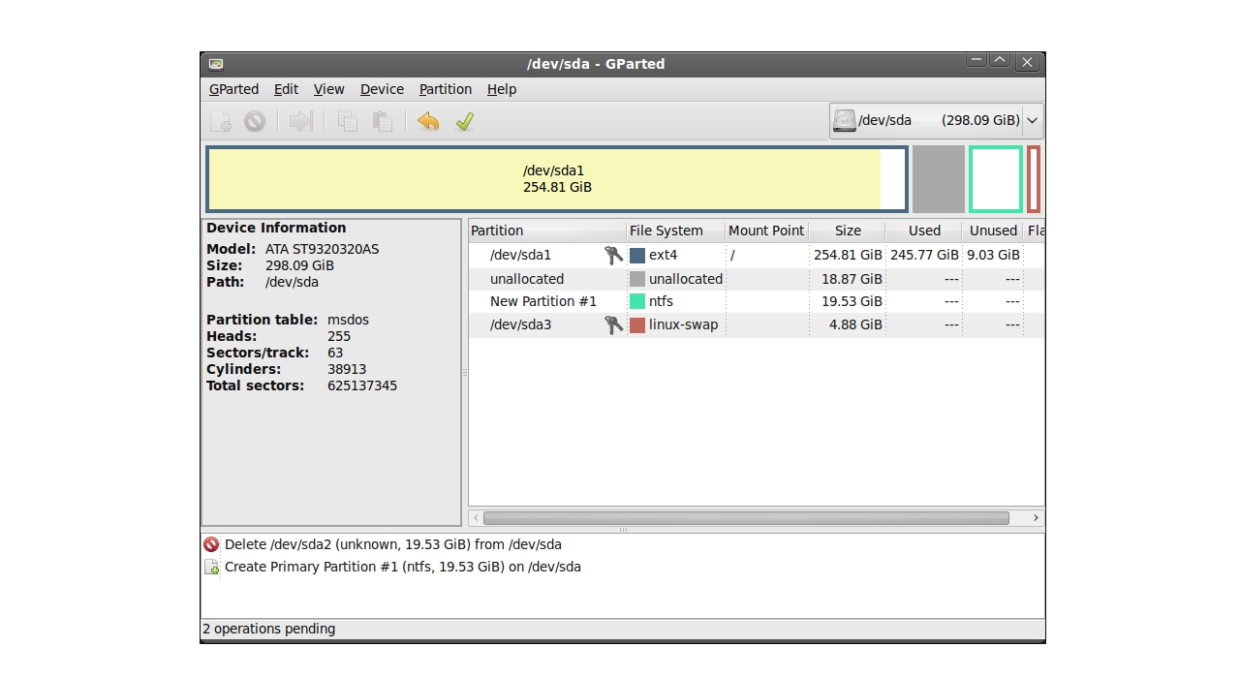Open the GParted menu
Screen dimensions: 1240x678
(233, 89)
